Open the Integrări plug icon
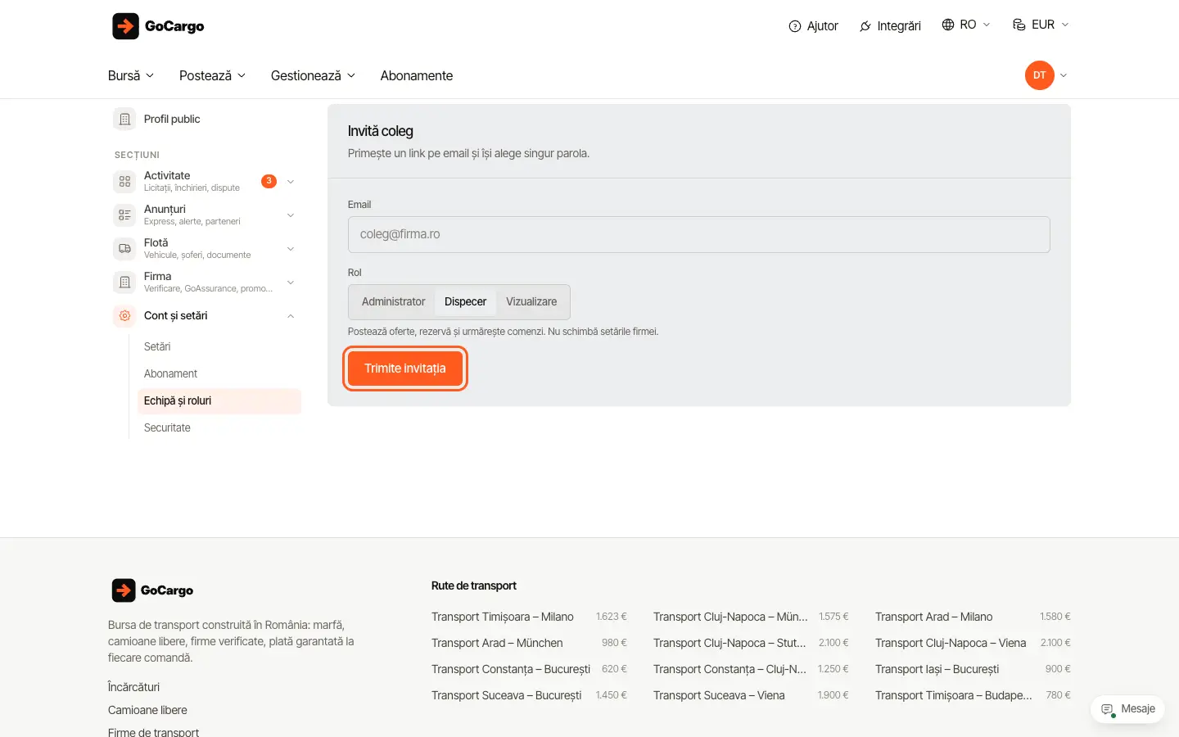Viewport: 1179px width, 737px height. (x=865, y=26)
